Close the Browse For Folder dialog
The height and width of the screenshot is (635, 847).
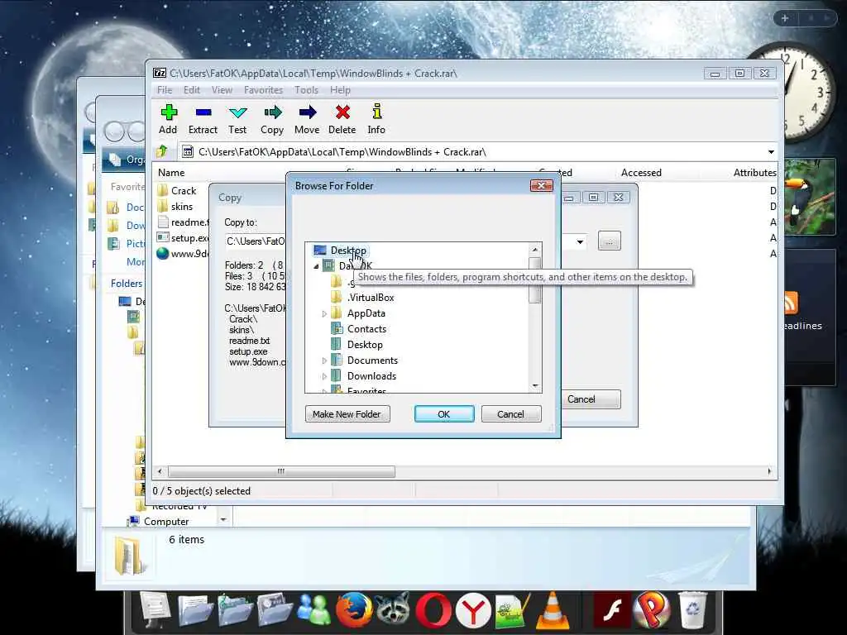pos(541,186)
